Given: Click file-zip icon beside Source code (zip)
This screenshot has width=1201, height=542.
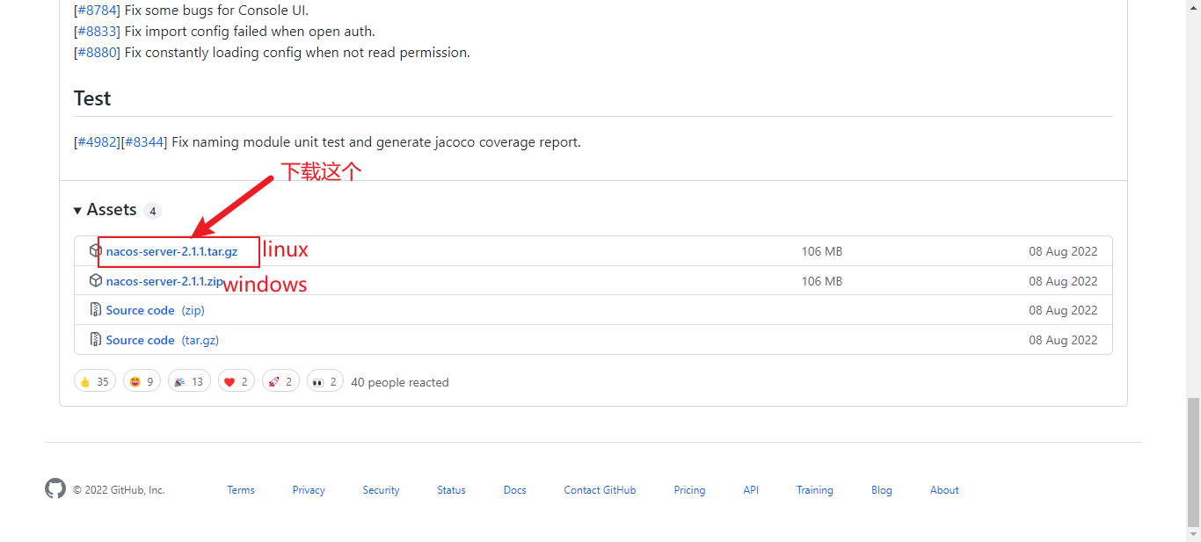Looking at the screenshot, I should coord(96,309).
